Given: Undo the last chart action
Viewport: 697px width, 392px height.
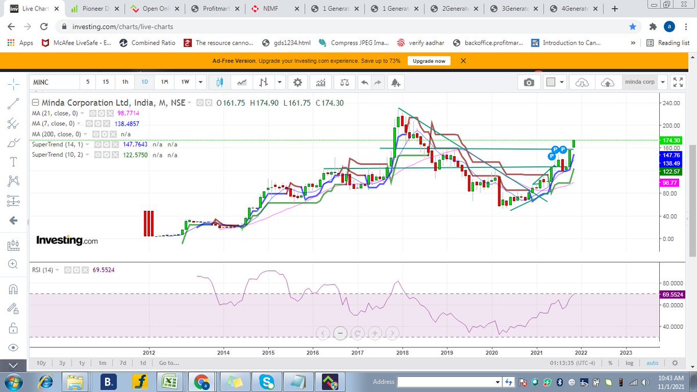Looking at the screenshot, I should pyautogui.click(x=365, y=82).
